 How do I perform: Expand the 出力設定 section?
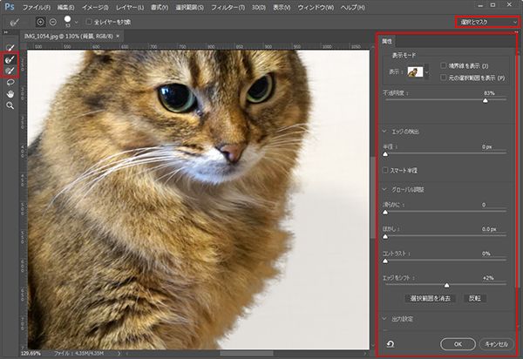(385, 319)
